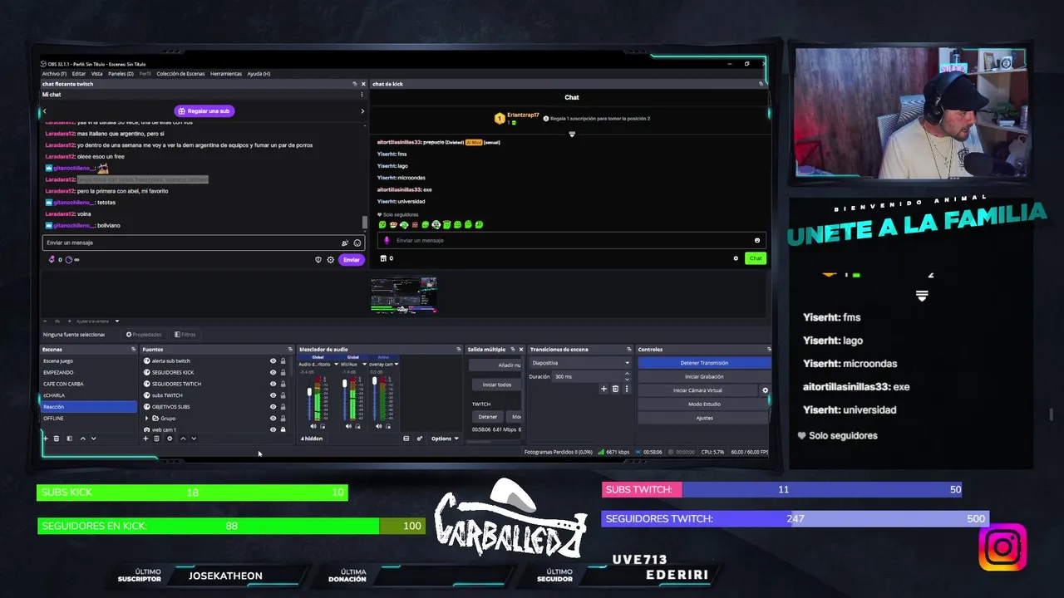This screenshot has width=1064, height=598.
Task: Open desktop audio channel dropdown arrow
Action: click(x=335, y=365)
